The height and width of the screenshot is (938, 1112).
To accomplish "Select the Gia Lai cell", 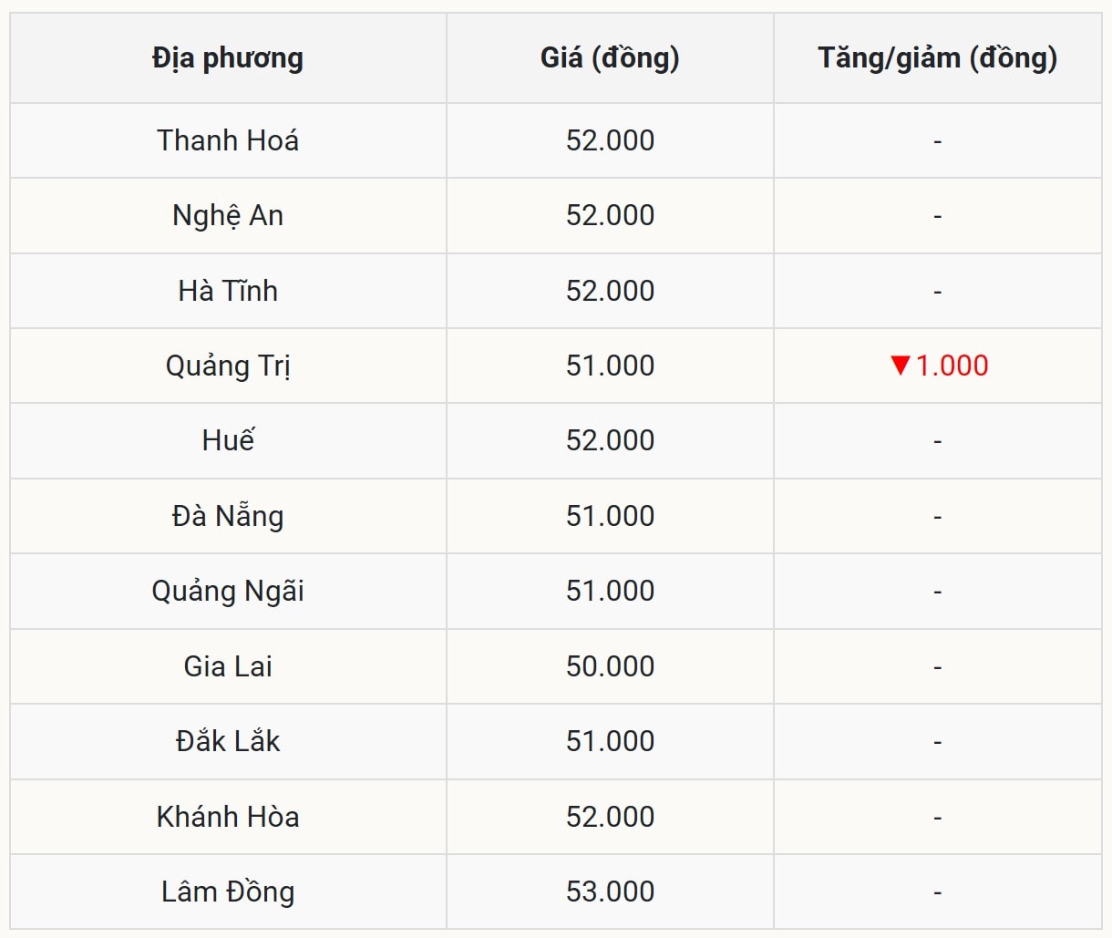I will tap(228, 666).
